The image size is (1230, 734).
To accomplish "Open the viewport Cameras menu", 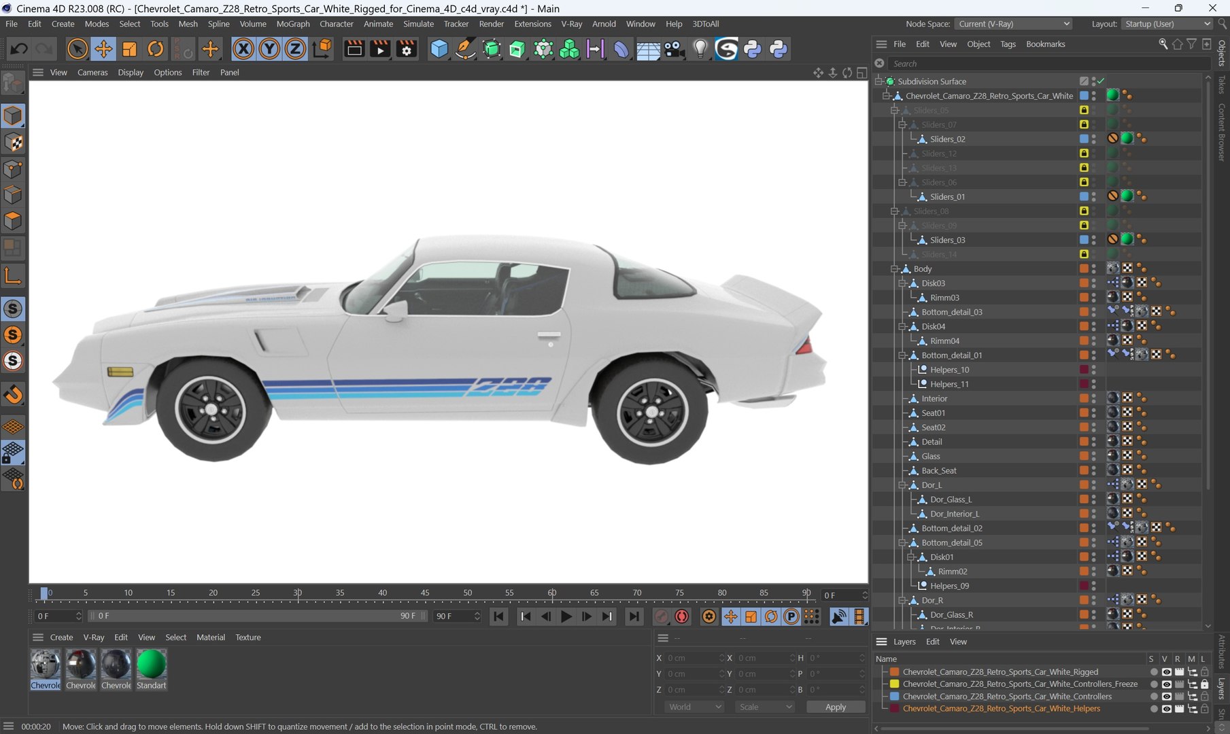I will (x=92, y=72).
